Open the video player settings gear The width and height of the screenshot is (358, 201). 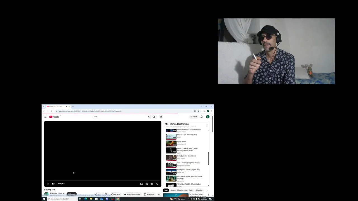click(147, 184)
